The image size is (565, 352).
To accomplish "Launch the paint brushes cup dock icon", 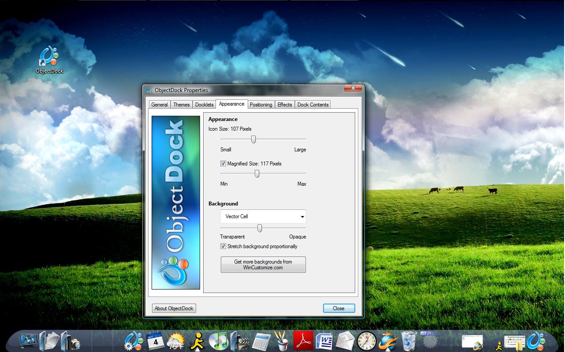I will pyautogui.click(x=281, y=341).
